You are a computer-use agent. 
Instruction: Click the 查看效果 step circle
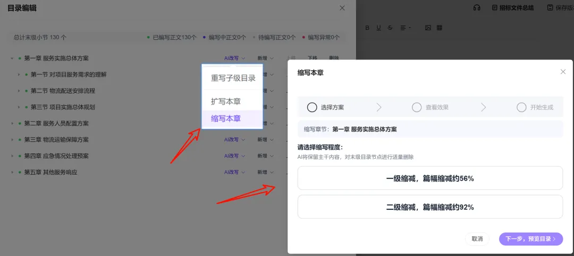pyautogui.click(x=417, y=107)
